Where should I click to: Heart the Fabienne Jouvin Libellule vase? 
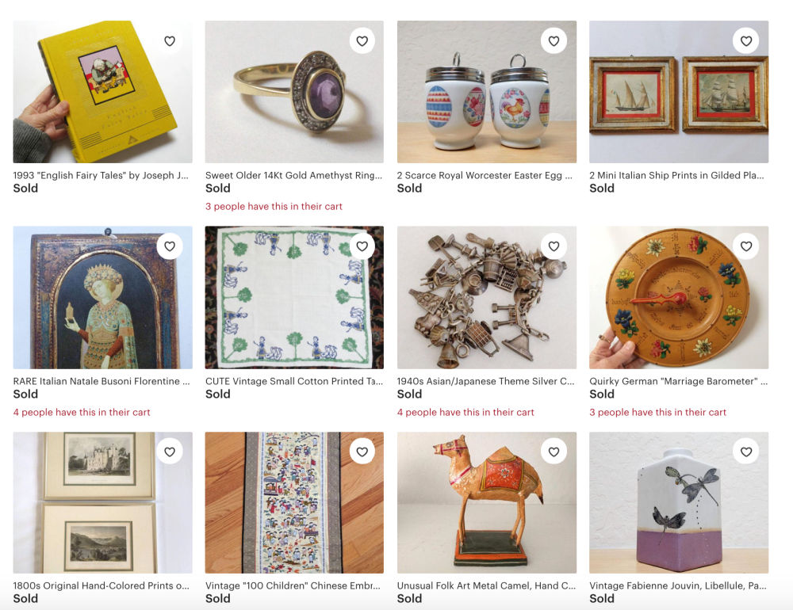(x=746, y=452)
